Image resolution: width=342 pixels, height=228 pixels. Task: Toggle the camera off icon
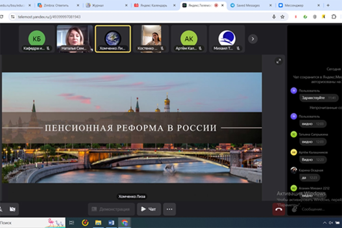point(12,209)
